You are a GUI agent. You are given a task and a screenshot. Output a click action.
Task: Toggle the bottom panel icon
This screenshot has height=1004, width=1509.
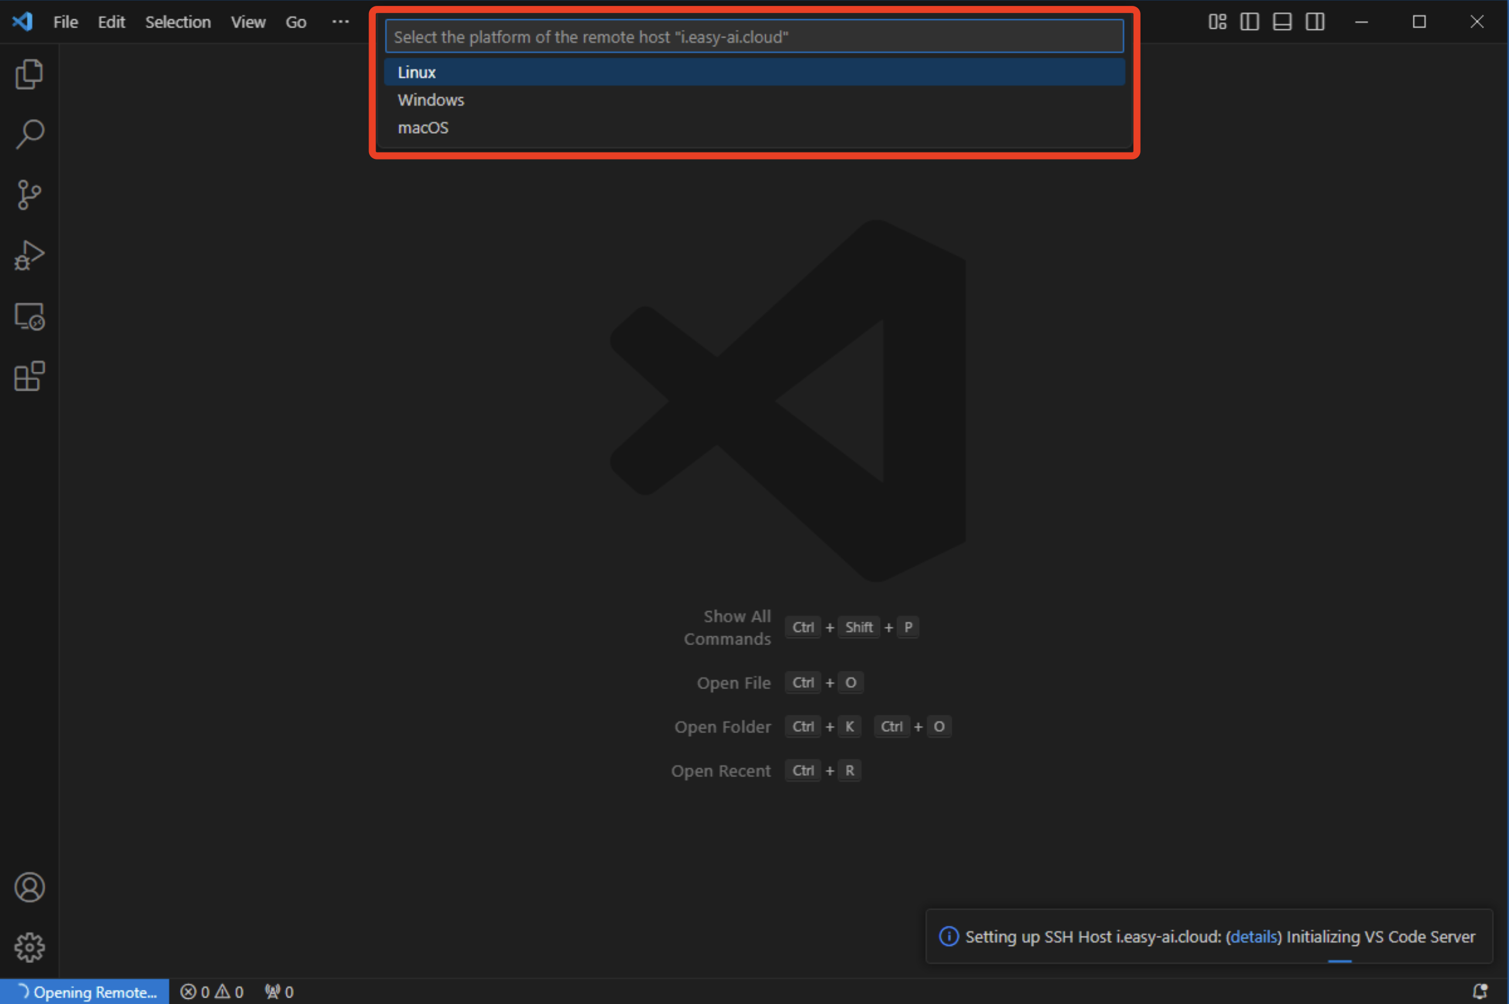(1283, 22)
